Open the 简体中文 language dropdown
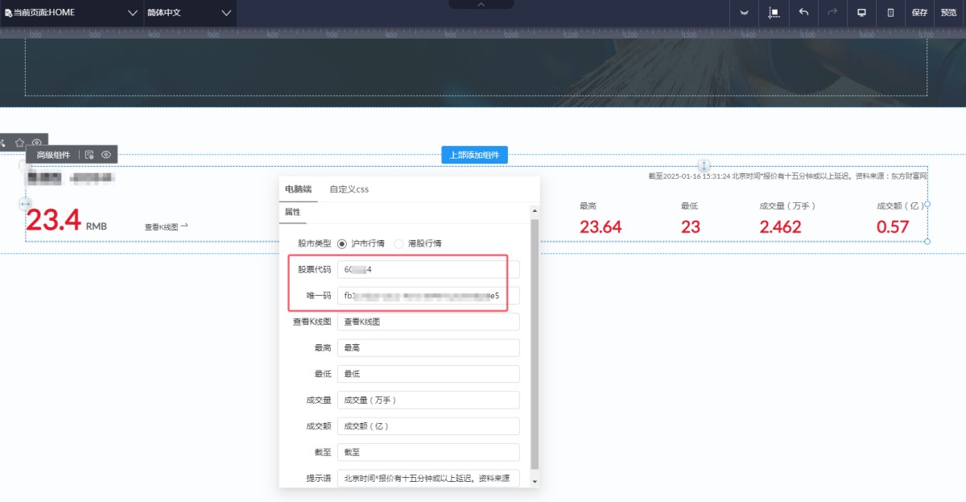Viewport: 966px width, 502px height. (188, 13)
